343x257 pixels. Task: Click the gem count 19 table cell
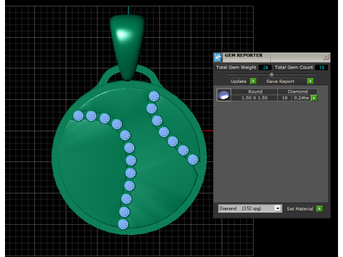point(284,98)
